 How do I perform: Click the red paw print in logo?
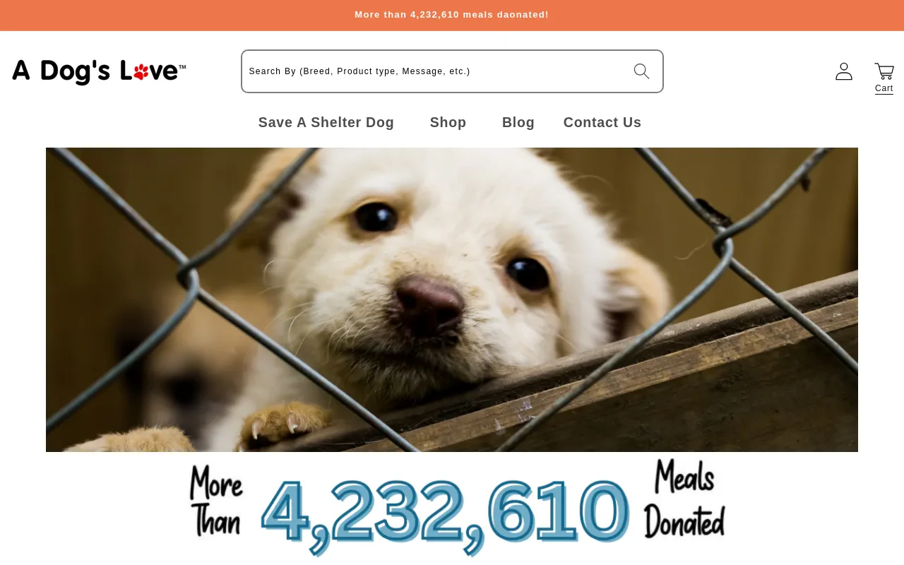pyautogui.click(x=141, y=71)
